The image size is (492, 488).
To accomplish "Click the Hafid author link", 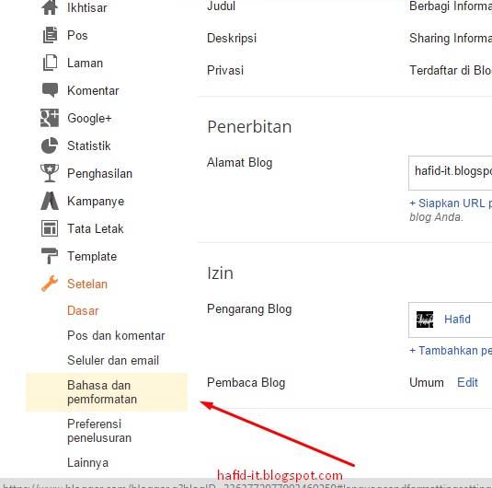I will coord(457,320).
